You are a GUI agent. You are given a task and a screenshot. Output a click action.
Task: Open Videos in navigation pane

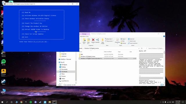[x=62, y=79]
